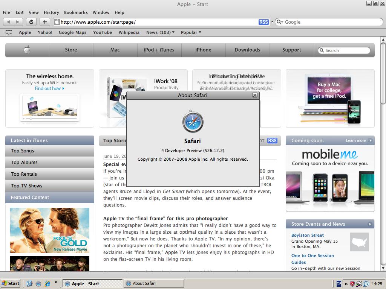This screenshot has height=289, width=386.
Task: Open the View menu
Action: coord(34,12)
